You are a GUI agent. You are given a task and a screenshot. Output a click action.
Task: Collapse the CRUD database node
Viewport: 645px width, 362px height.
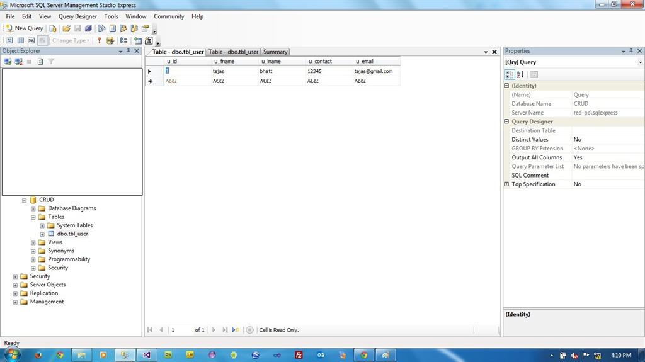(x=25, y=200)
